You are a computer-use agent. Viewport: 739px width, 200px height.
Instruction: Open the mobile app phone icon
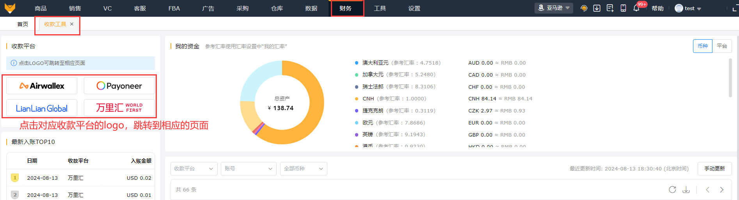pyautogui.click(x=623, y=8)
